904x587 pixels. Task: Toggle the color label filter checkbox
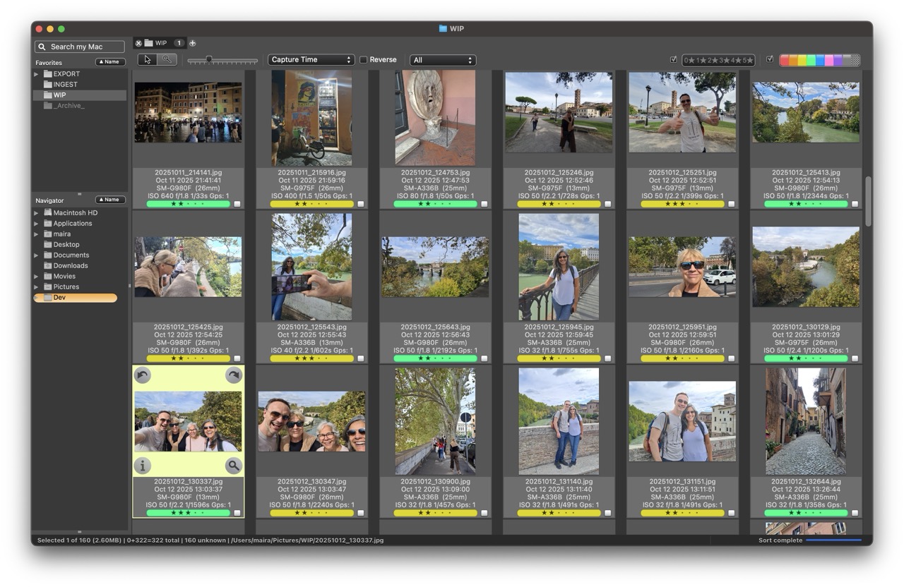click(x=770, y=60)
